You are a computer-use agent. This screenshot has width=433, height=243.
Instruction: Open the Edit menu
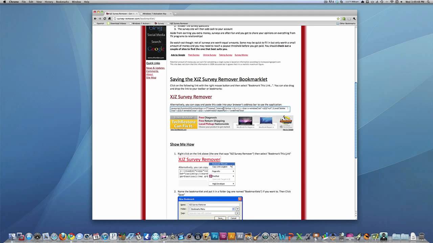31,2
